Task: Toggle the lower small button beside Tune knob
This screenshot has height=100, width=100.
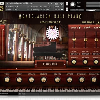Action: tap(67, 9)
